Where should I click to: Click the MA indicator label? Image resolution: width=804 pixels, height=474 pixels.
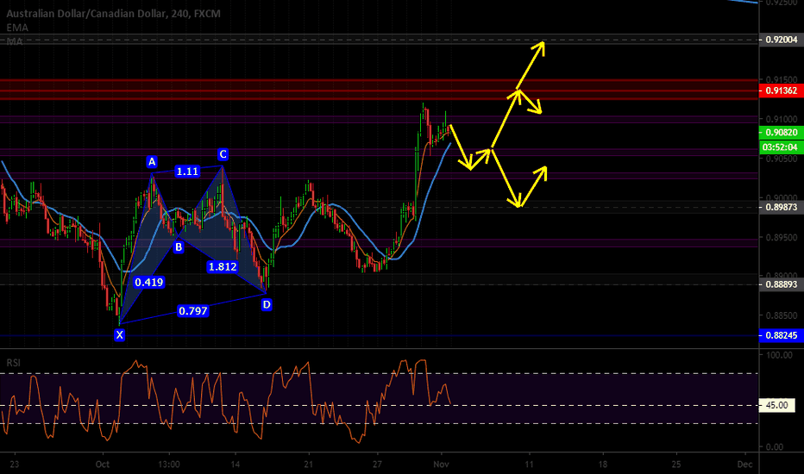click(15, 41)
